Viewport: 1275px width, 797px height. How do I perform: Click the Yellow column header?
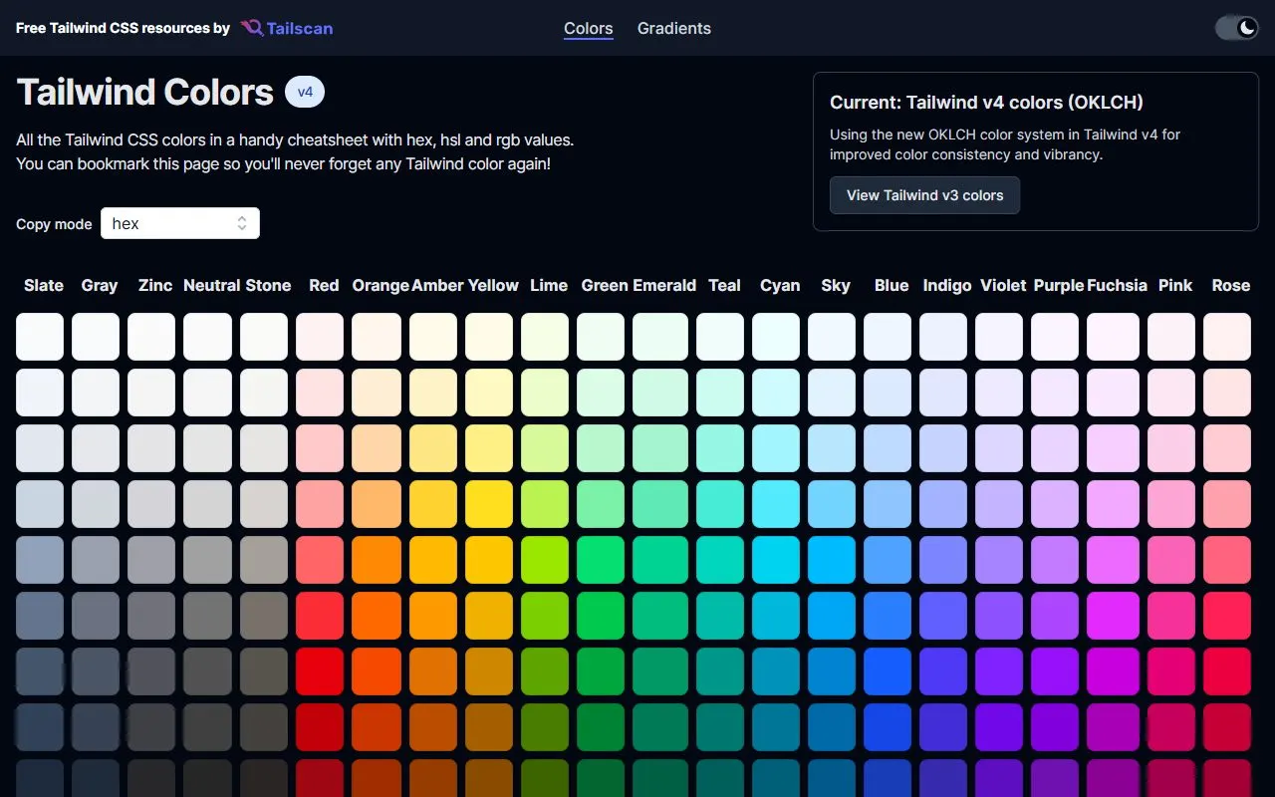coord(493,285)
